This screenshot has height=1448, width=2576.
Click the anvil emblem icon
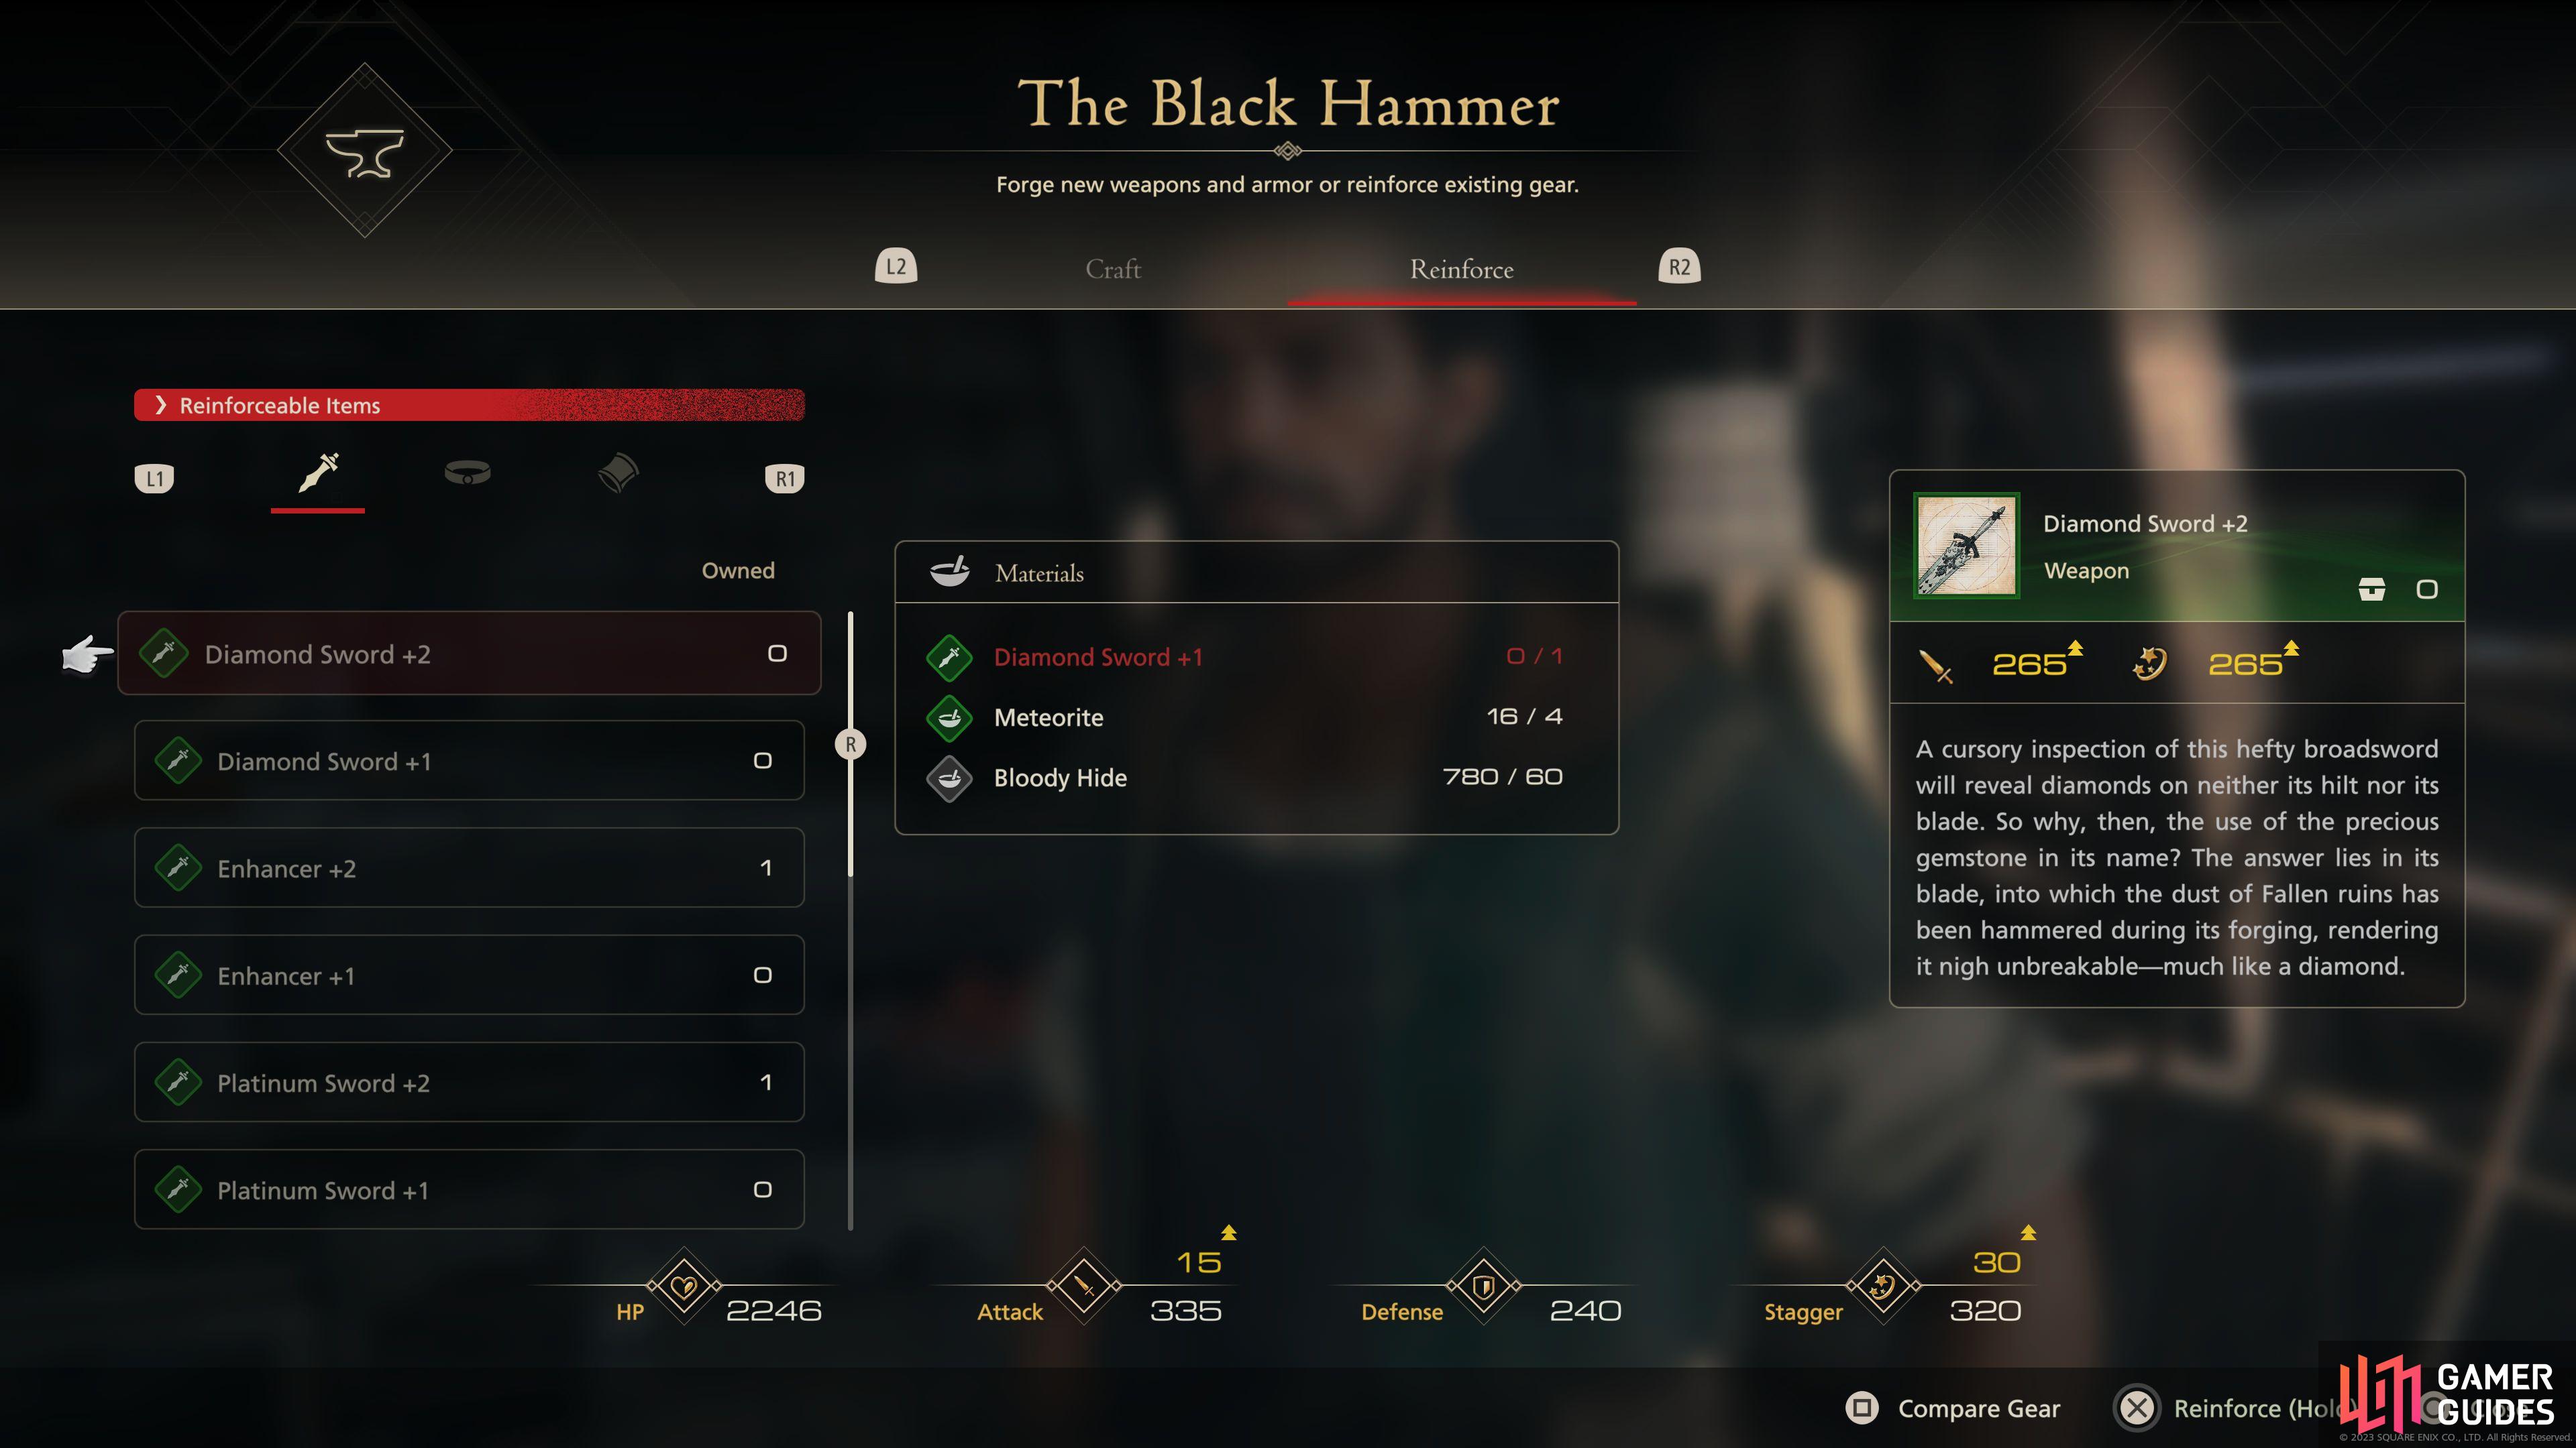[x=365, y=151]
